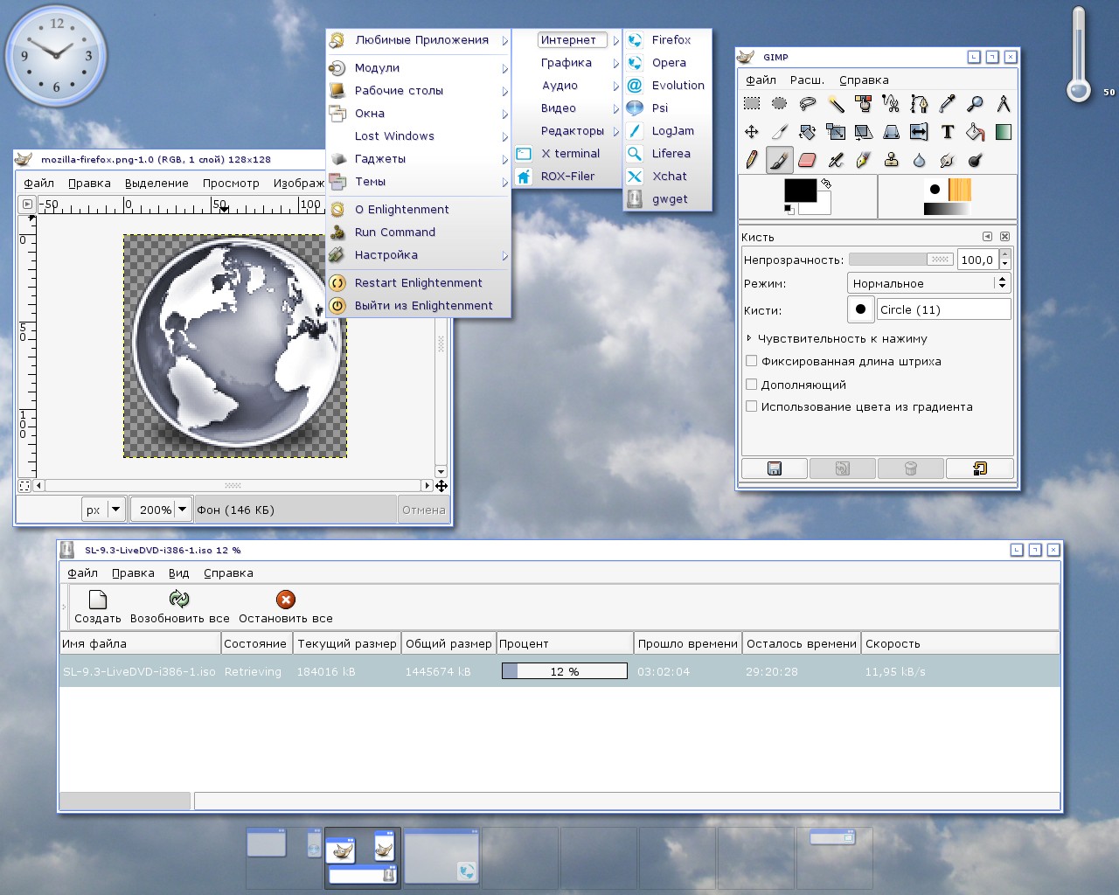Image resolution: width=1119 pixels, height=895 pixels.
Task: Launch Firefox from the Интернет menu
Action: [668, 39]
